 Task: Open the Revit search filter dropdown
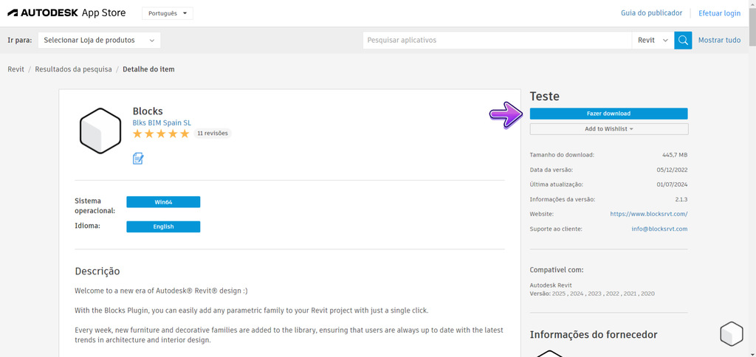point(653,41)
